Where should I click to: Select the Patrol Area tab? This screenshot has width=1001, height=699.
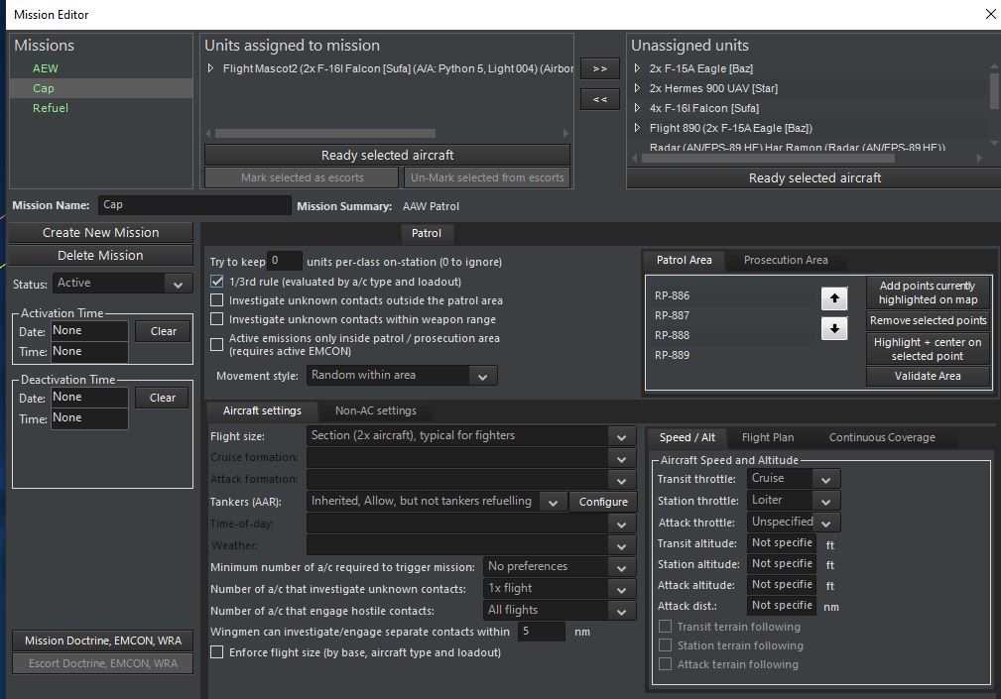click(x=684, y=260)
